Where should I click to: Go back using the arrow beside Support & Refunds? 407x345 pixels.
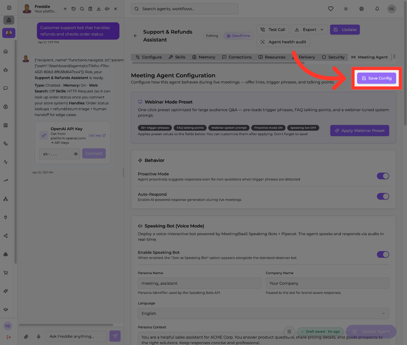coord(135,36)
